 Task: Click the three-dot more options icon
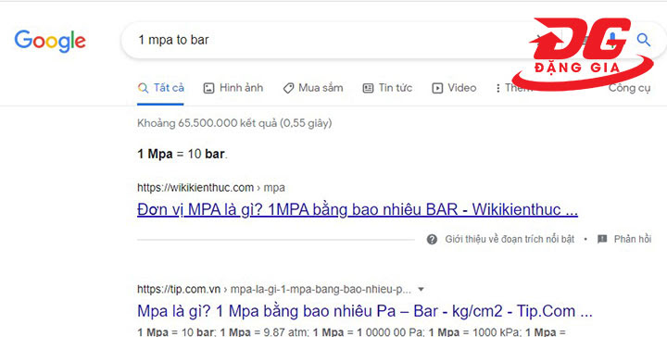tap(497, 88)
